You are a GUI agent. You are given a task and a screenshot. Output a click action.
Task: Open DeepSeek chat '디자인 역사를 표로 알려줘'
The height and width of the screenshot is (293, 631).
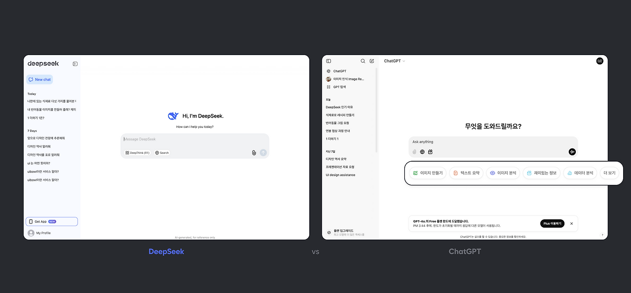[43, 155]
